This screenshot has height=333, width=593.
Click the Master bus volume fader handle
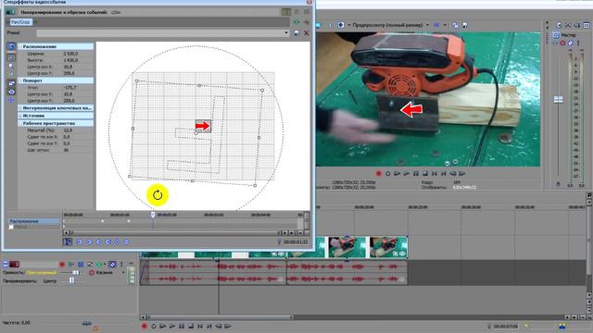[x=558, y=100]
